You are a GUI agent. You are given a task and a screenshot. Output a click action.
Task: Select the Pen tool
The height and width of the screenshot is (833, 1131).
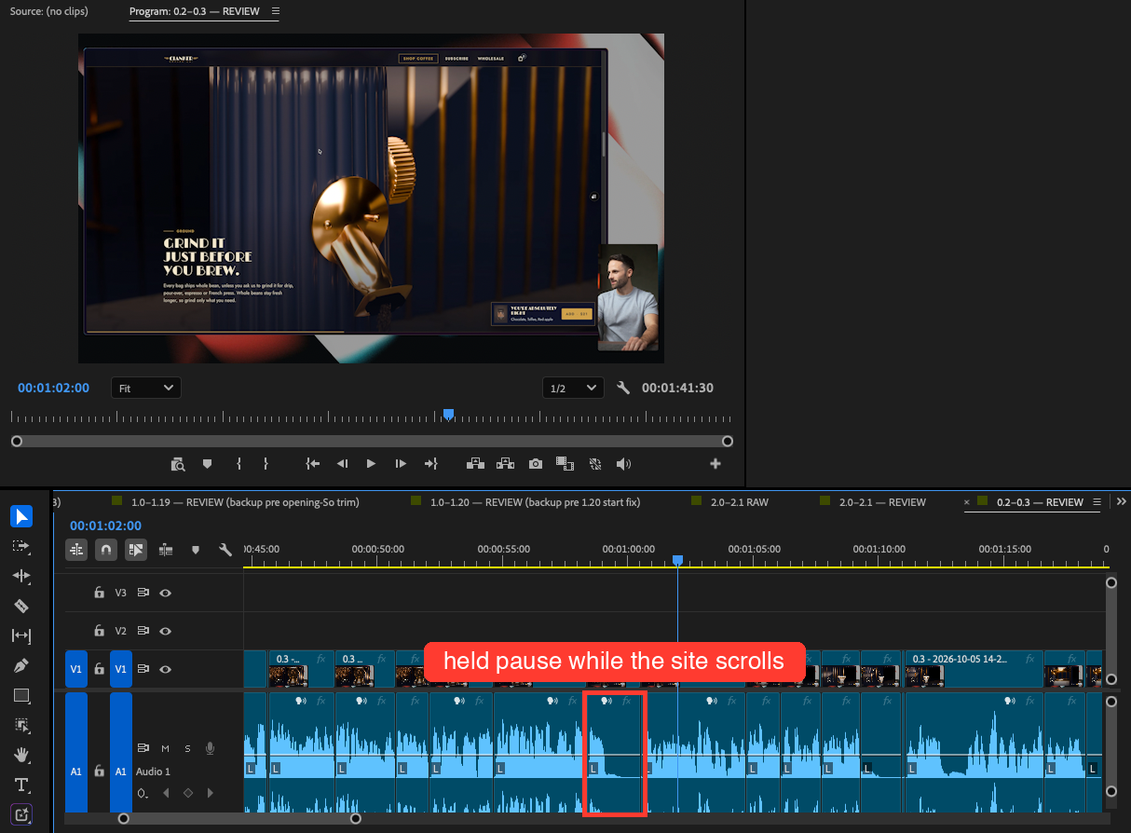[x=21, y=665]
